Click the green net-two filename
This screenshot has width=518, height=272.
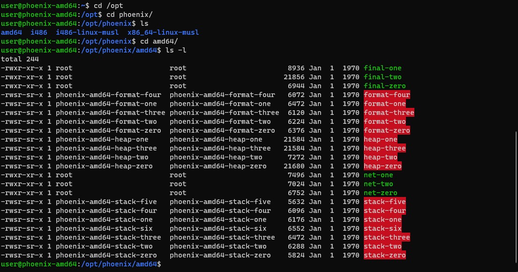(378, 184)
